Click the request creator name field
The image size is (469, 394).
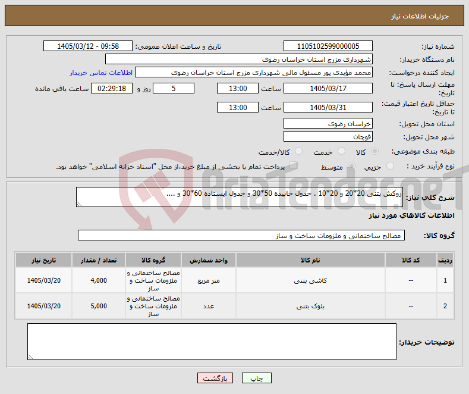[254, 73]
